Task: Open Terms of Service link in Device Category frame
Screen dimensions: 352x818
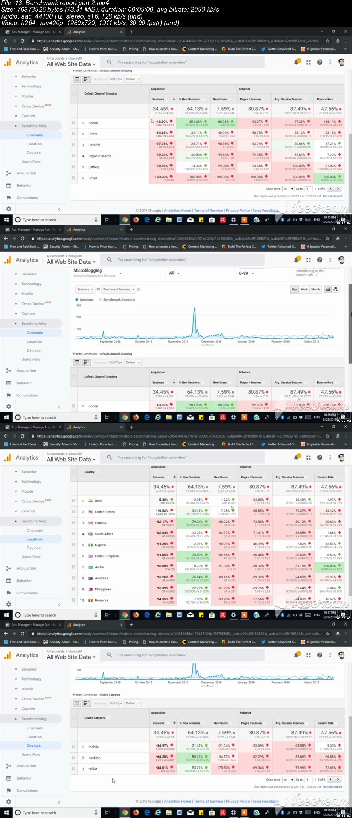Action: pos(208,801)
